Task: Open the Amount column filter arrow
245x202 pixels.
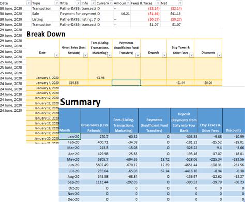Action: pyautogui.click(x=128, y=3)
